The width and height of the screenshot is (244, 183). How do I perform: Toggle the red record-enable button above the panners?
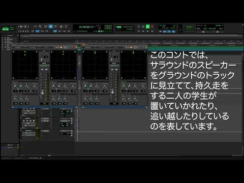[76, 47]
